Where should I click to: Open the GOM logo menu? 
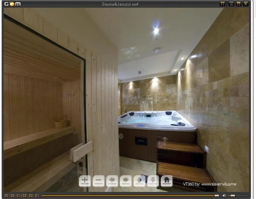click(12, 4)
